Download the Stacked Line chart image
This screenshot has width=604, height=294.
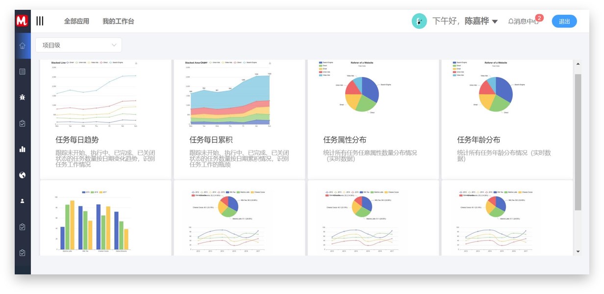[136, 63]
